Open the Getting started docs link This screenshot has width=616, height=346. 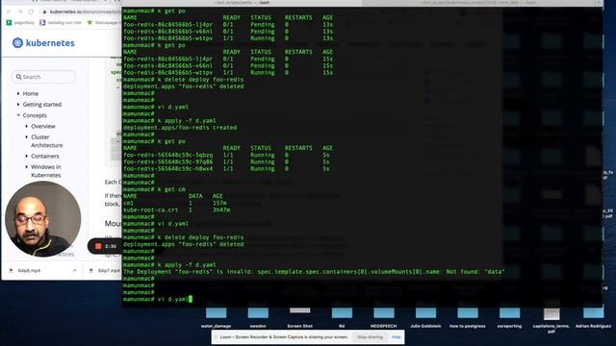tap(42, 105)
